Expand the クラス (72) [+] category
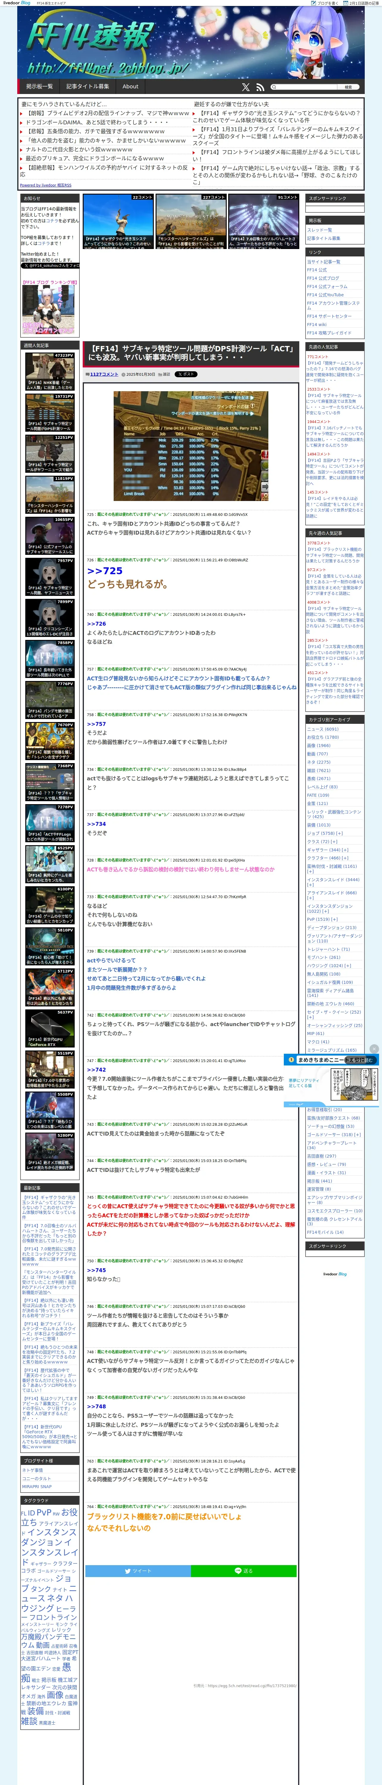The width and height of the screenshot is (382, 1785). pyautogui.click(x=322, y=841)
